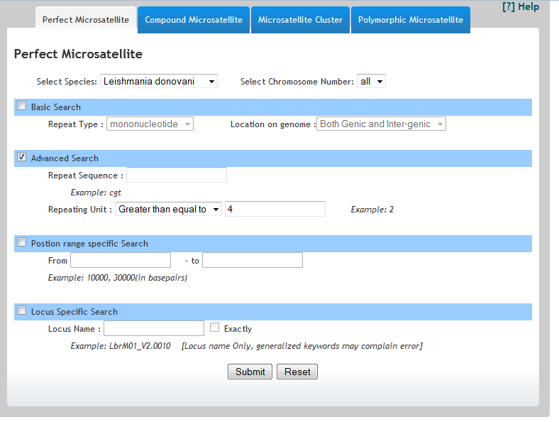This screenshot has width=559, height=422.
Task: Enable Position range specific Search checkbox
Action: click(21, 243)
